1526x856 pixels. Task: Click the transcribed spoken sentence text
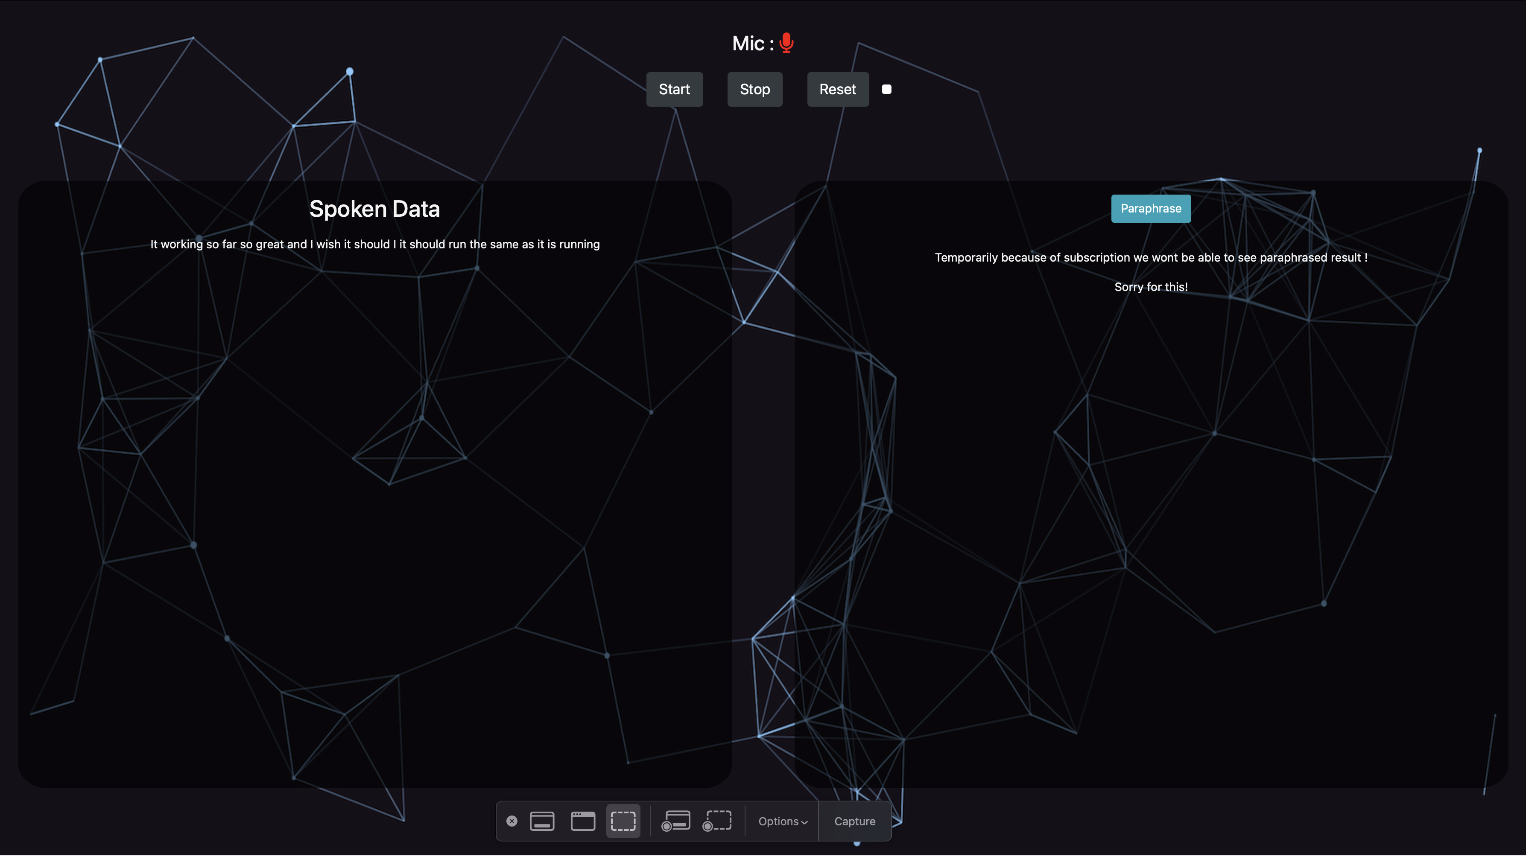pyautogui.click(x=374, y=245)
